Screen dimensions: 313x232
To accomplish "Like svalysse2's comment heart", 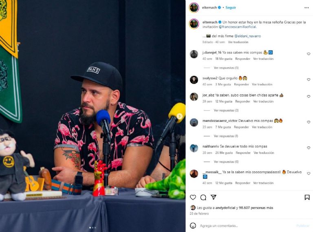I will (309, 80).
